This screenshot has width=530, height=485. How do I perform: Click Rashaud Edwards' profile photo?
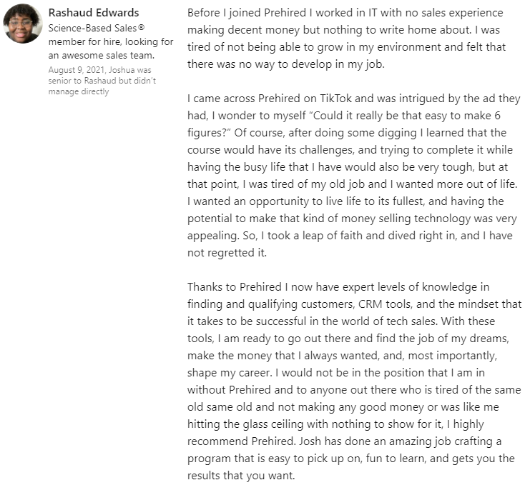22,24
